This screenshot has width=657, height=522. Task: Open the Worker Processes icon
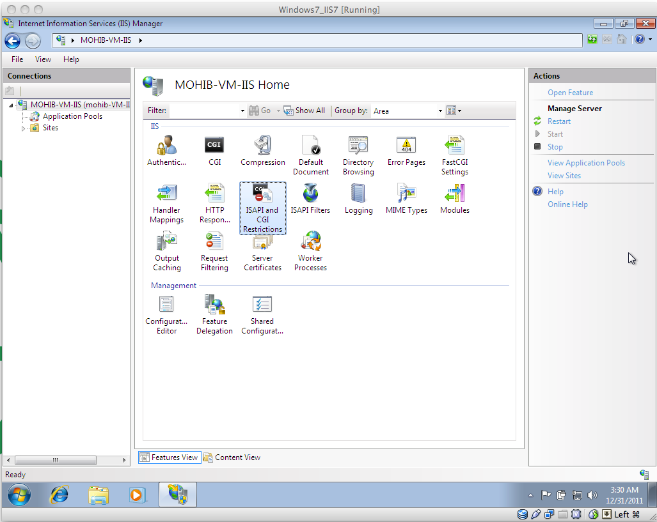(310, 242)
